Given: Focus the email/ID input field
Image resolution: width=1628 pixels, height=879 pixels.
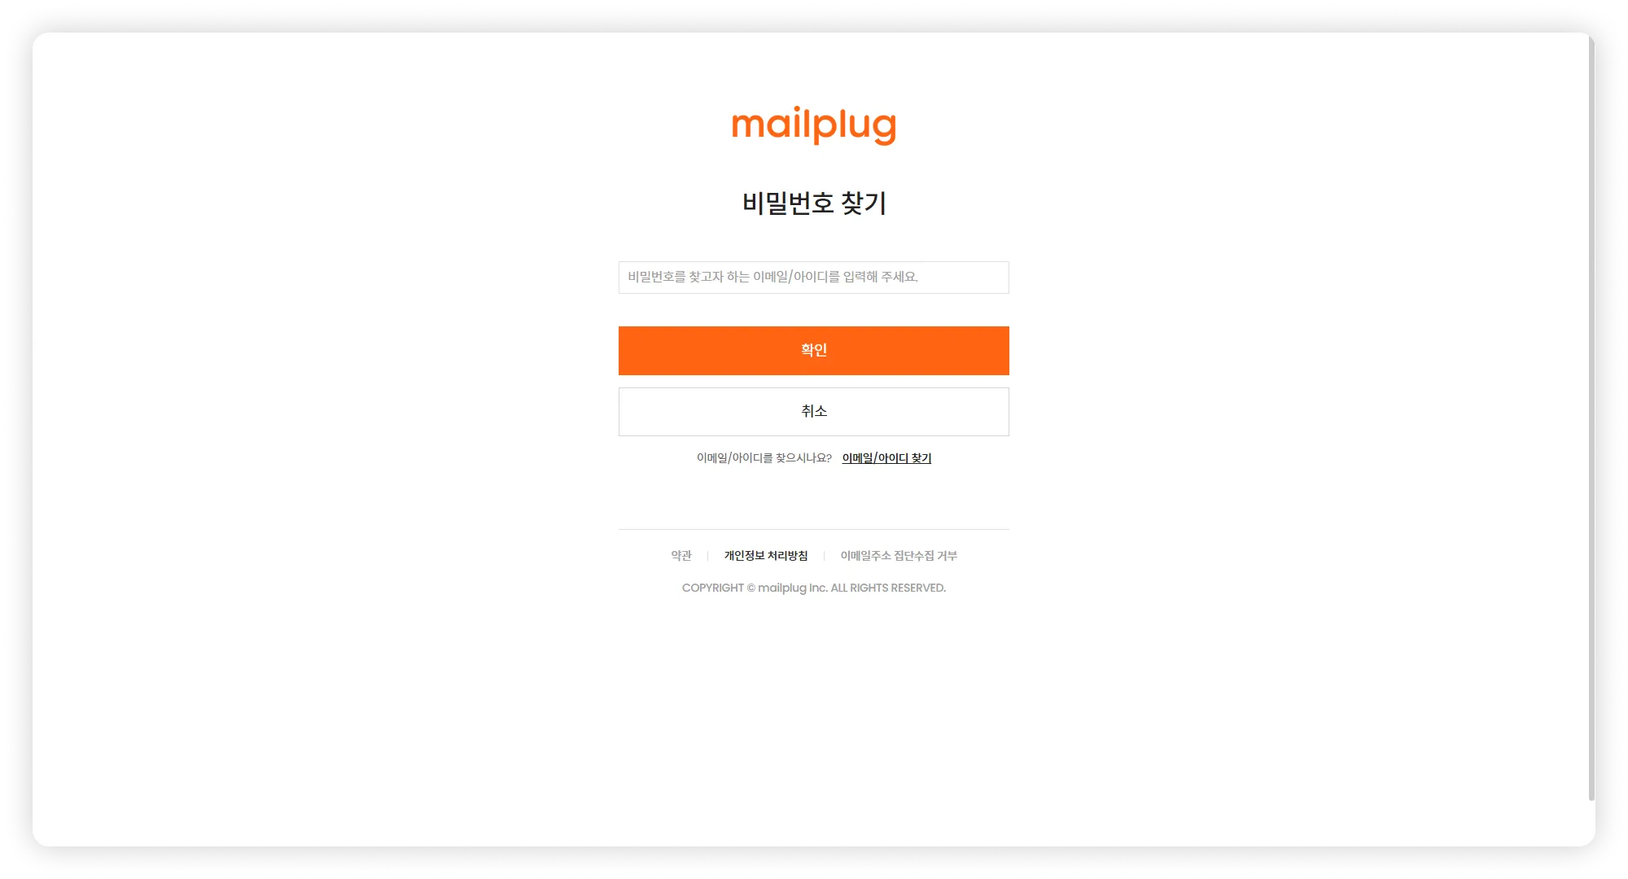Looking at the screenshot, I should point(814,278).
